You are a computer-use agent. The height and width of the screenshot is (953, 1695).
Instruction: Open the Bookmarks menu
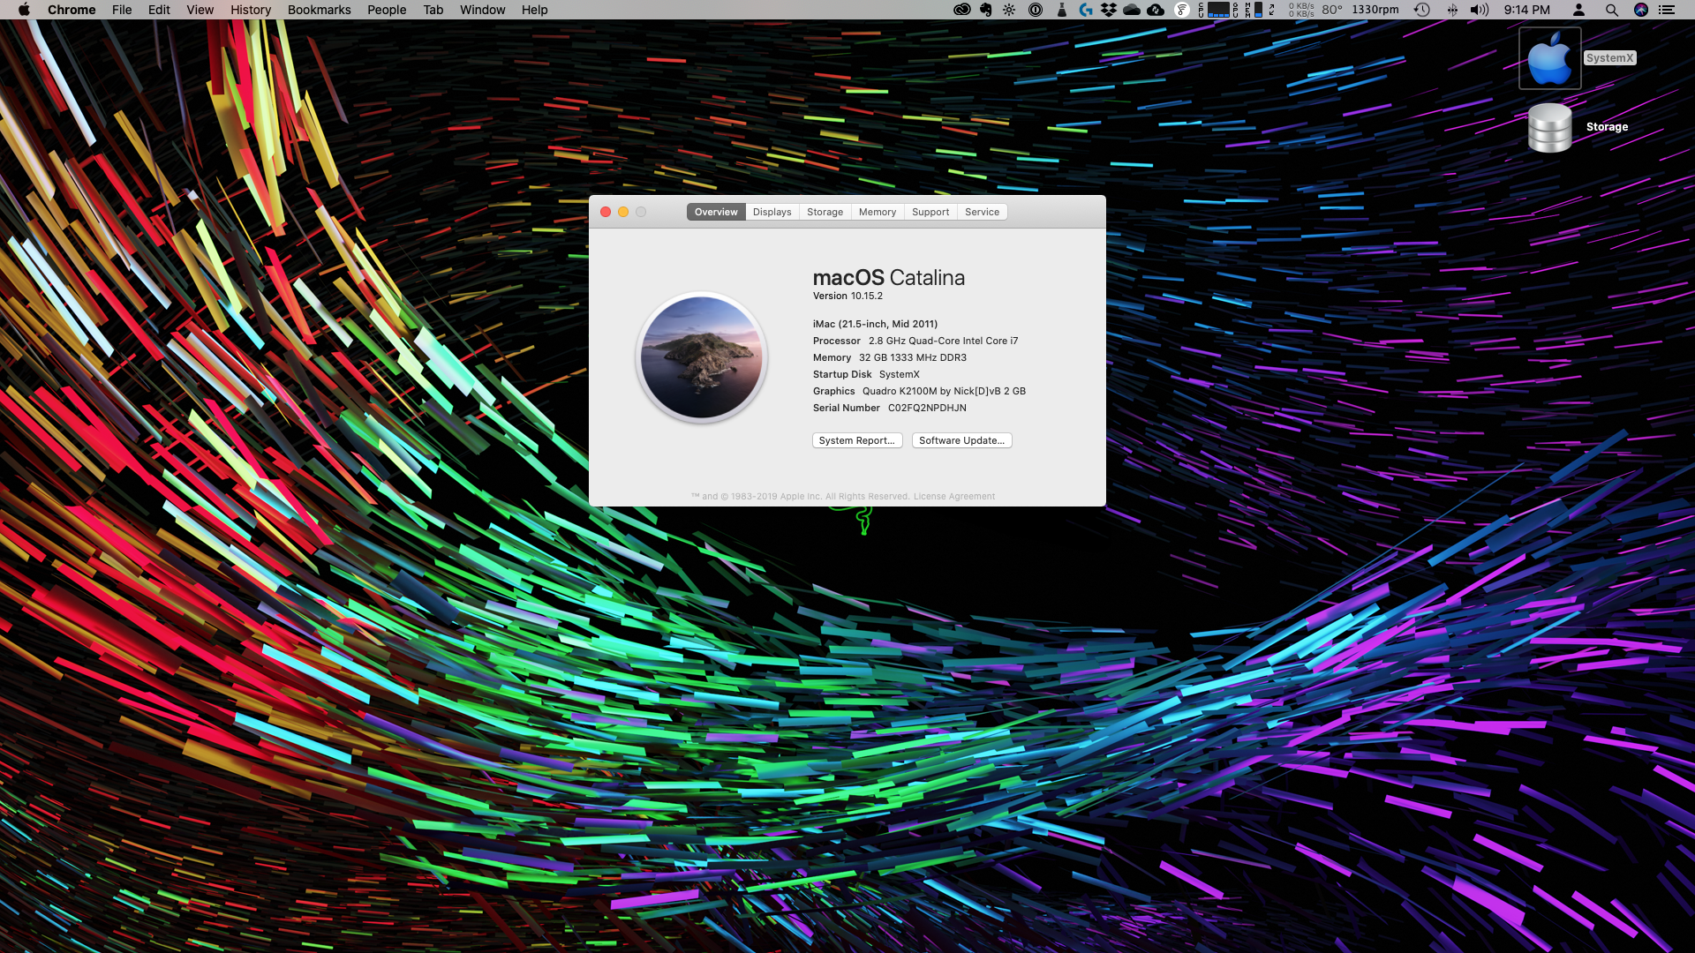[x=319, y=10]
